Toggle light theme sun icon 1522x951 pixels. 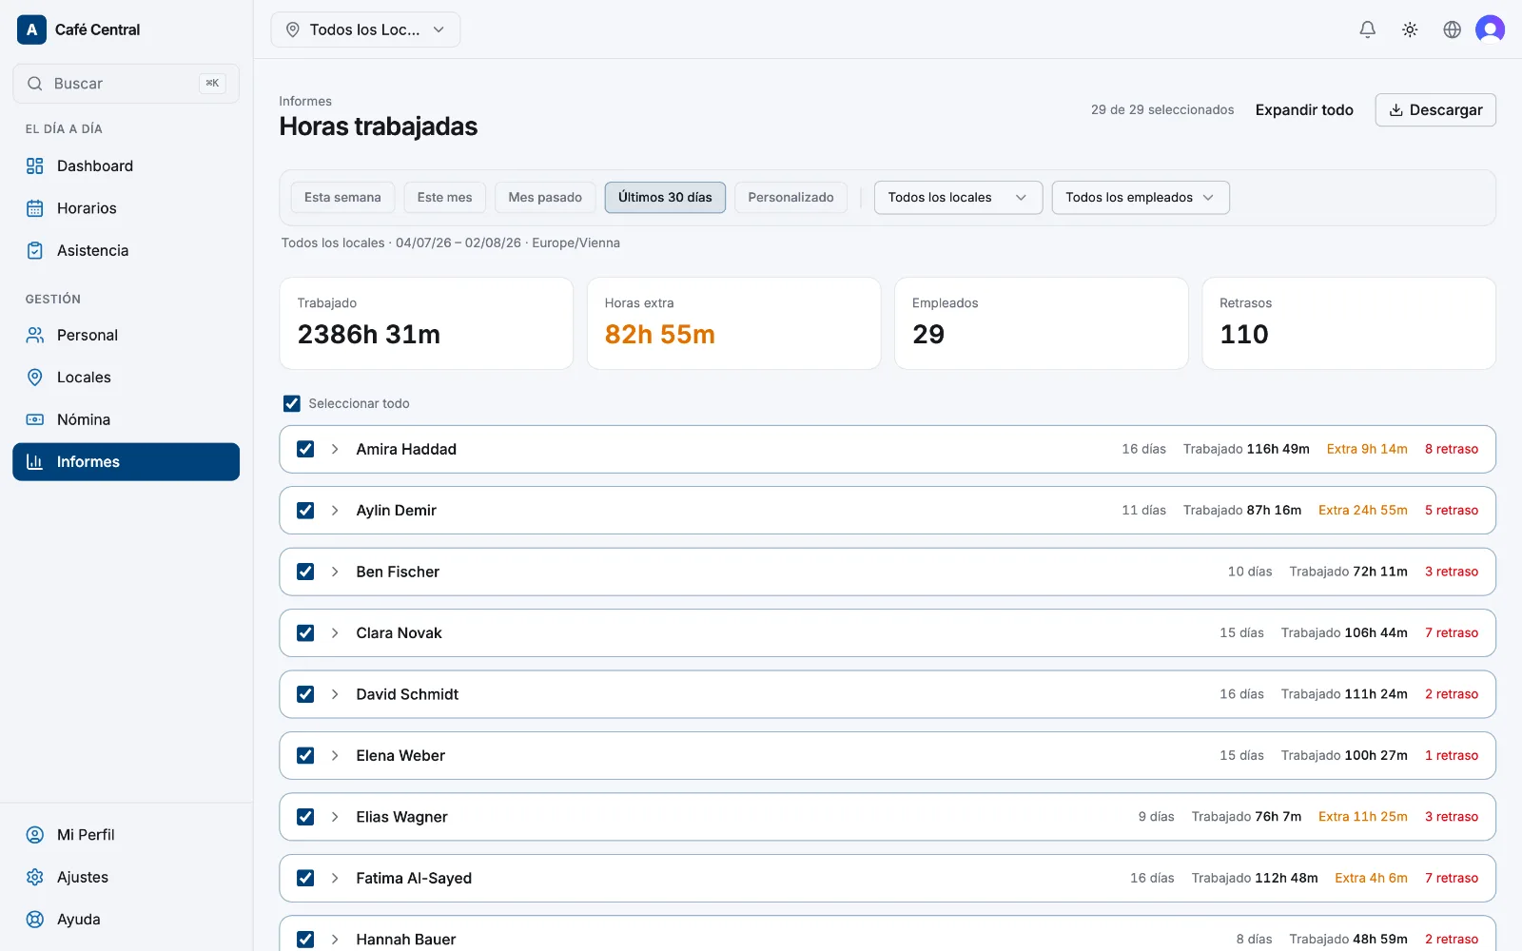click(1410, 29)
